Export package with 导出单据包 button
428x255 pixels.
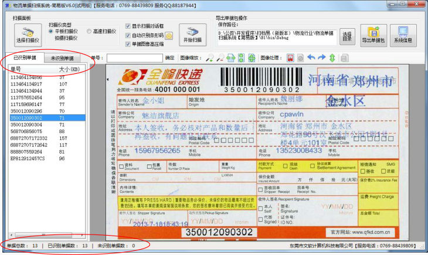point(373,35)
